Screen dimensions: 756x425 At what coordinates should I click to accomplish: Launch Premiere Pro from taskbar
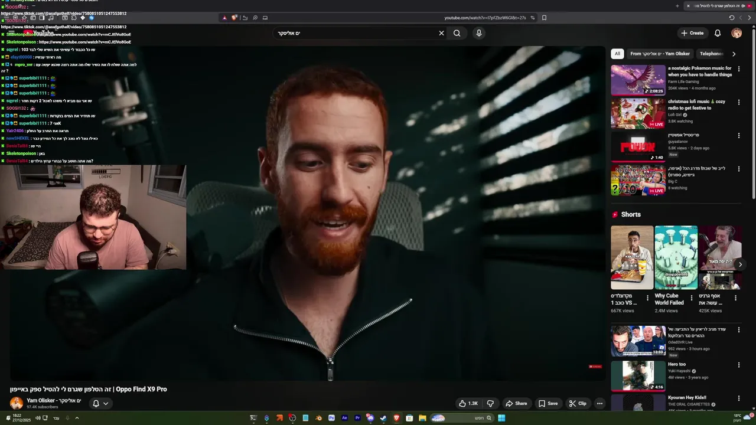tap(357, 418)
